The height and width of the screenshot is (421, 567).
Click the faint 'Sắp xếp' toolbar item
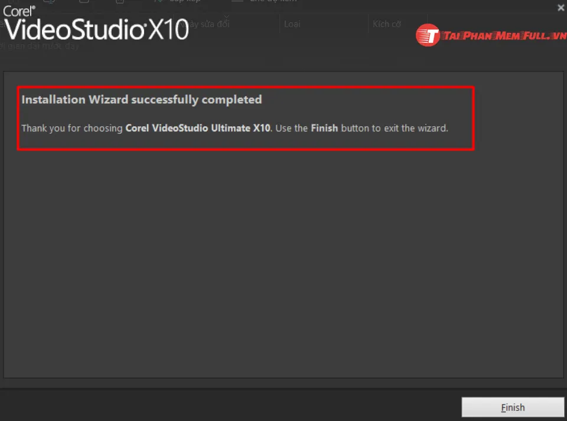185,1
